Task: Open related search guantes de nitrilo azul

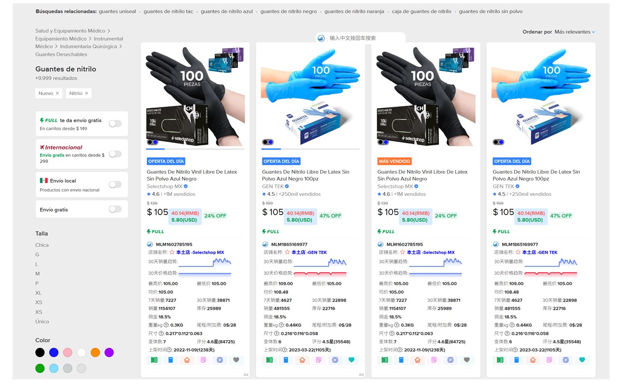Action: (x=227, y=12)
